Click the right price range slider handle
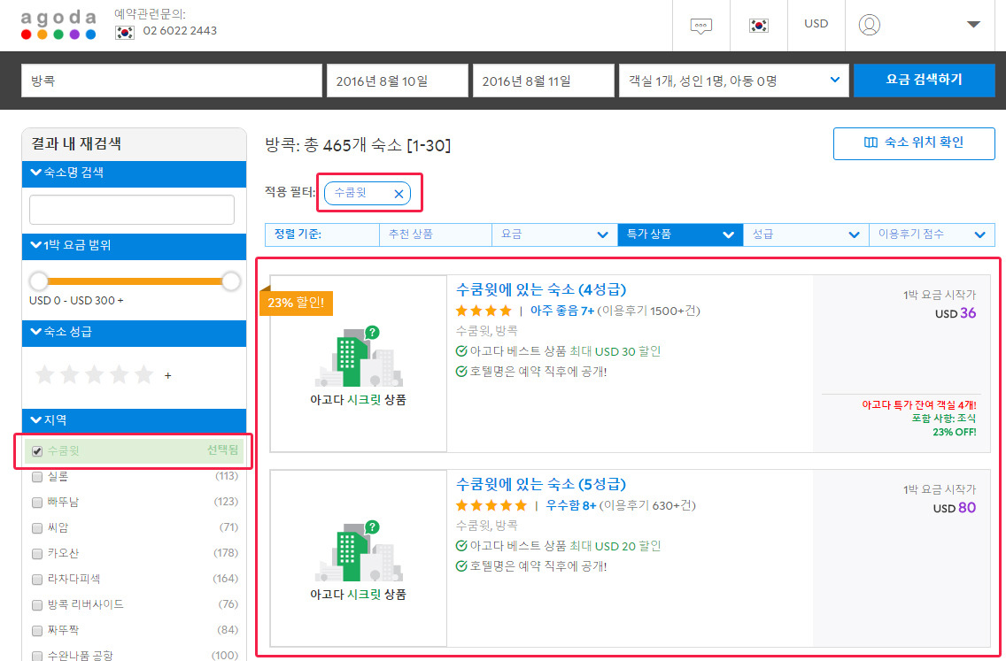 click(x=231, y=281)
